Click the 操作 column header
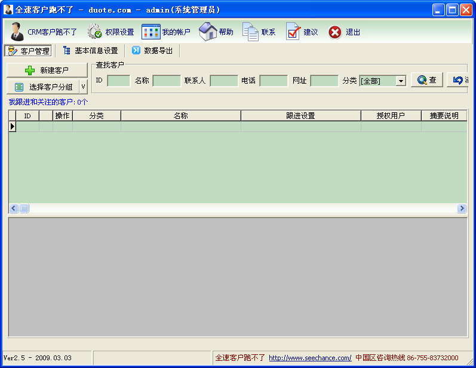The width and height of the screenshot is (476, 368). [63, 116]
